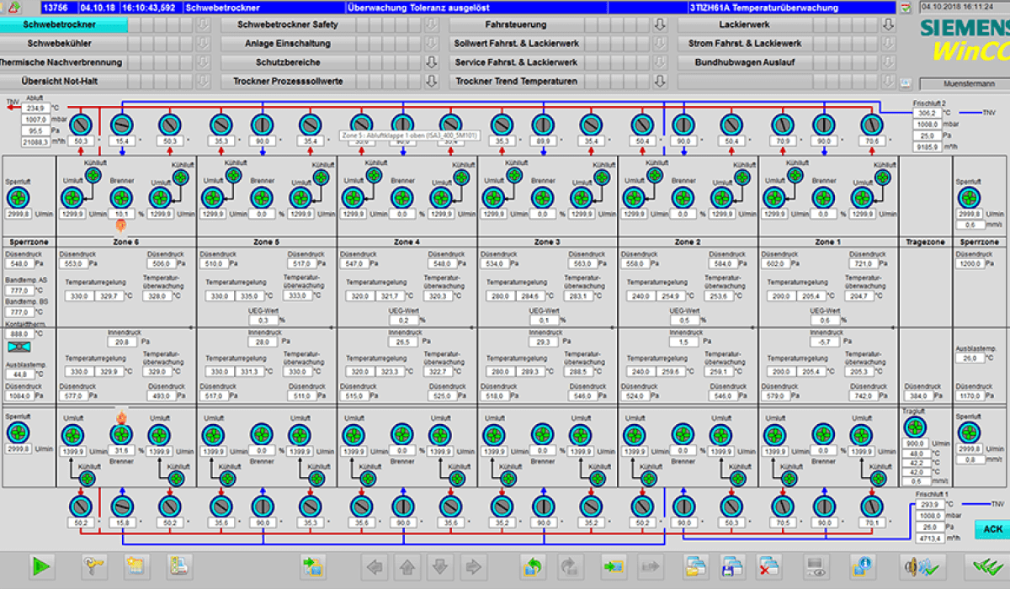This screenshot has height=589, width=1010.
Task: Click the green play icon in bottom toolbar
Action: click(40, 566)
